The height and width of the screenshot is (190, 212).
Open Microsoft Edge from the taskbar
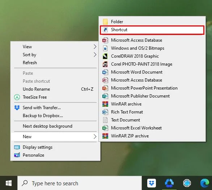click(205, 183)
